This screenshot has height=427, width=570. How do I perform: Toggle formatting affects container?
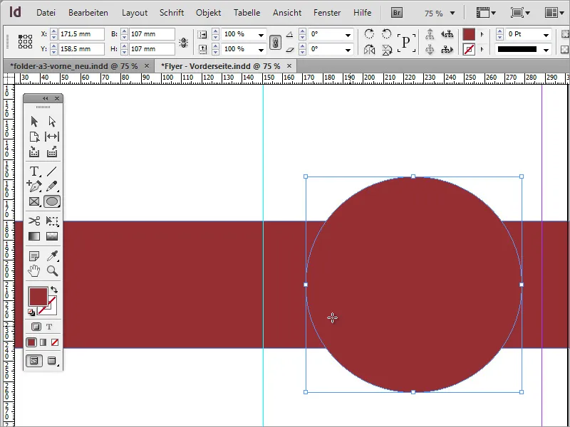pyautogui.click(x=36, y=327)
